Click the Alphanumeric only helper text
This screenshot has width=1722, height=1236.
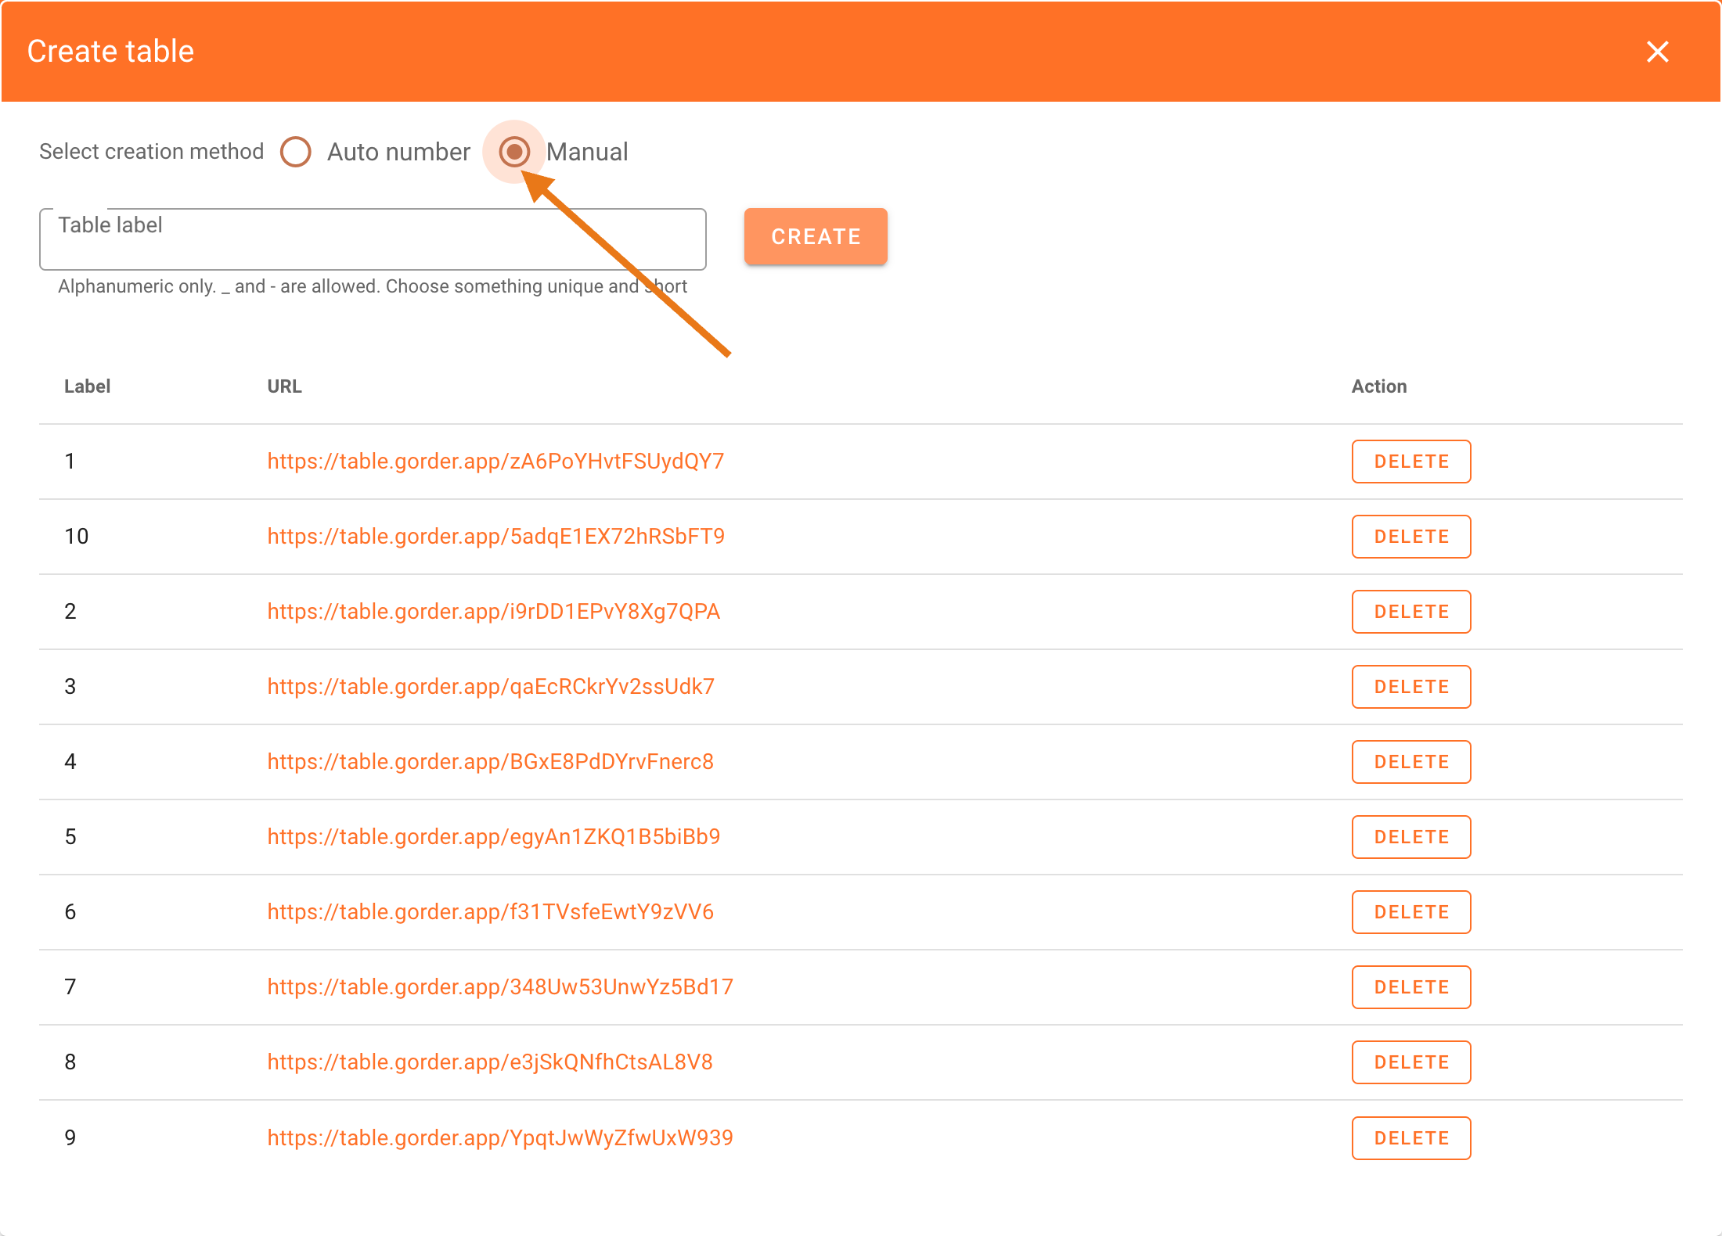pyautogui.click(x=373, y=286)
